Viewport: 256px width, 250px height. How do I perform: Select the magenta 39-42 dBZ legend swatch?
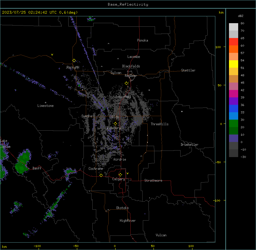tap(233, 94)
